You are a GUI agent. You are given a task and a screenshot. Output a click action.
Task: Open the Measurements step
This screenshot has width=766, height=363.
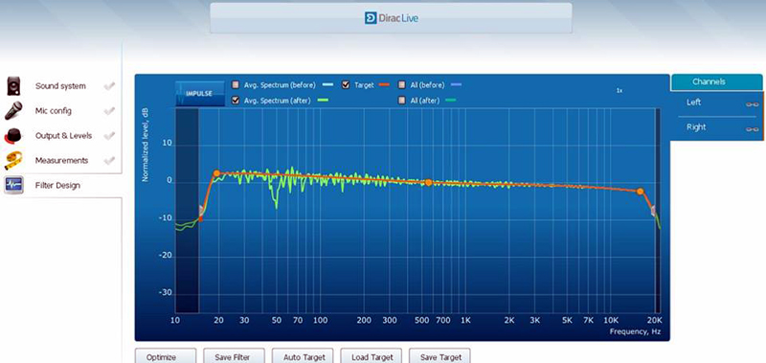coord(61,161)
